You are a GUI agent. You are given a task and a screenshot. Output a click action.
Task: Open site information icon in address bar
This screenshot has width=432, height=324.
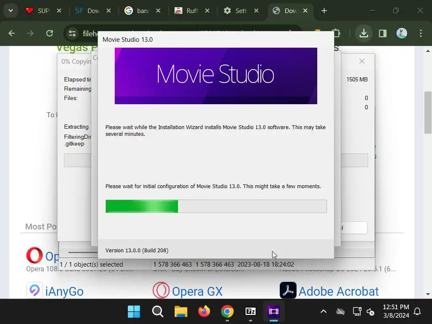[x=72, y=33]
